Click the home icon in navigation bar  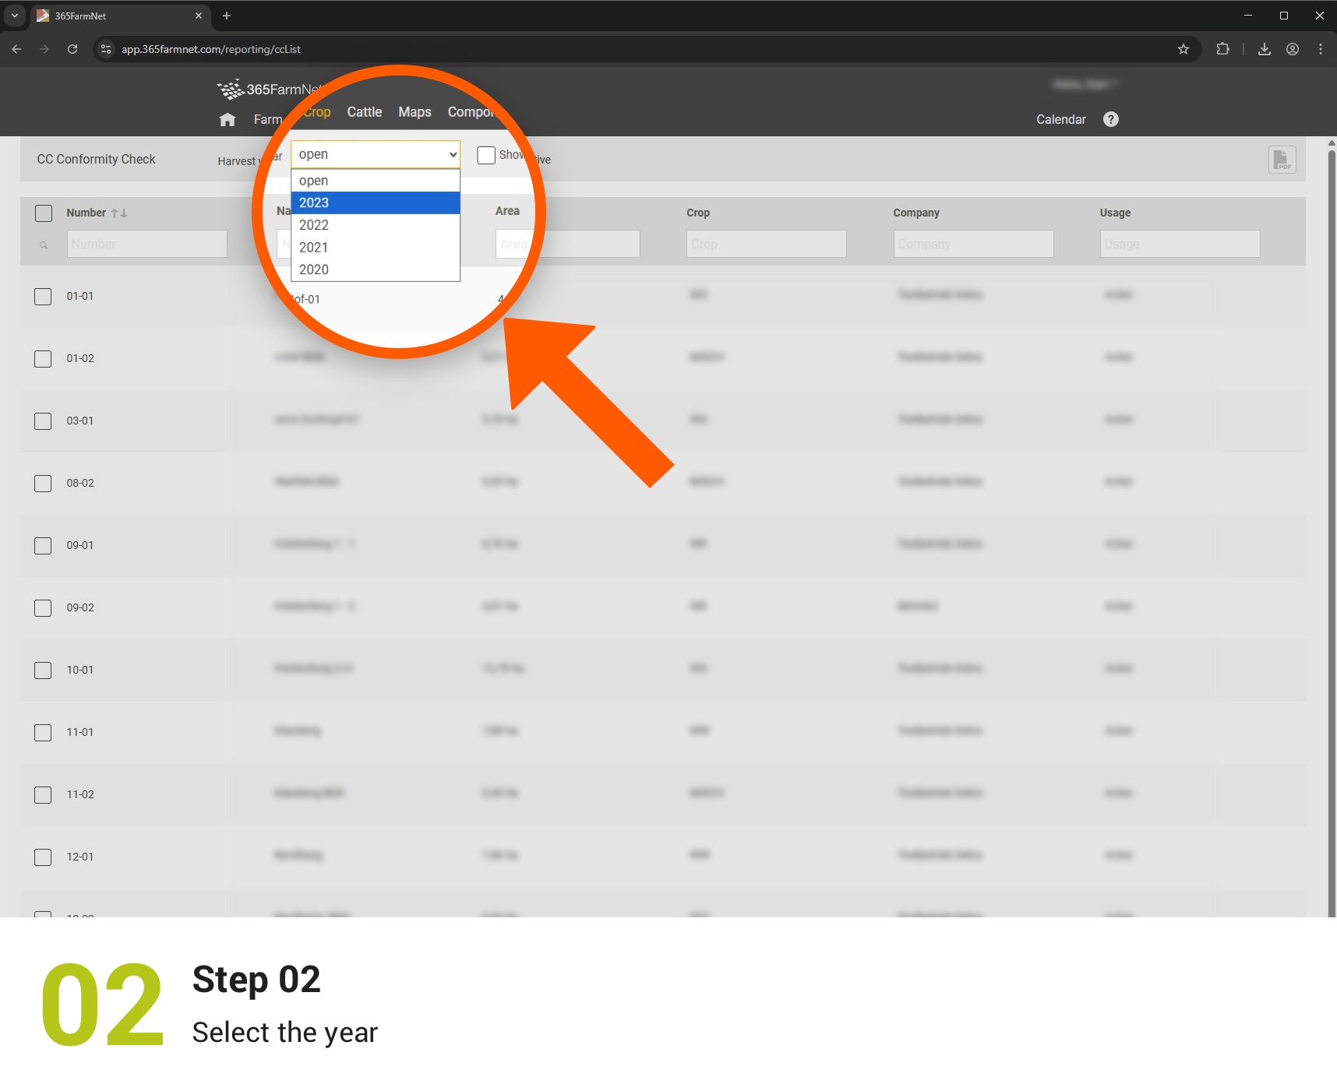[228, 119]
